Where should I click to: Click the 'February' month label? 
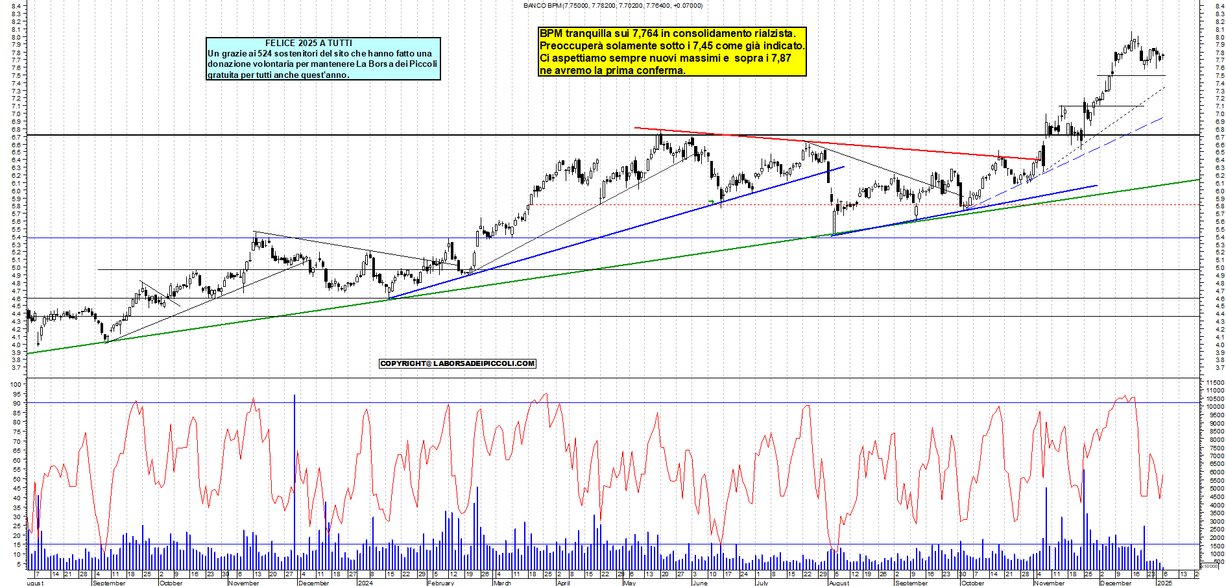coord(440,583)
